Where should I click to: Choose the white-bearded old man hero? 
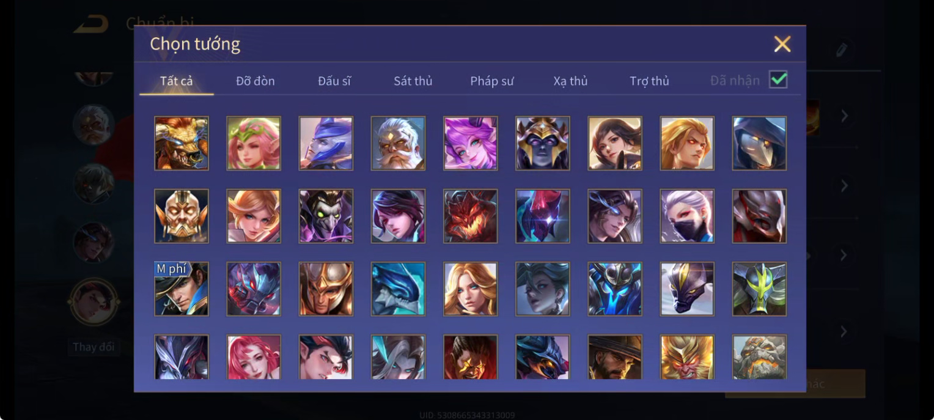tap(398, 143)
